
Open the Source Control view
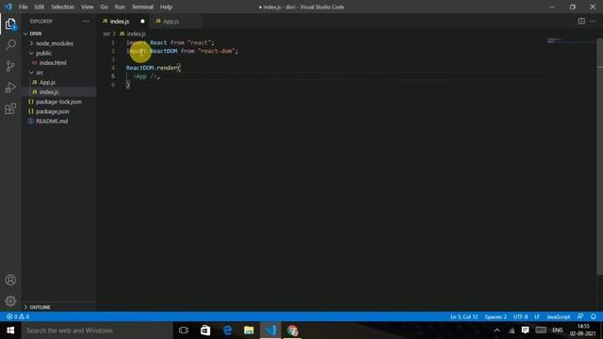pos(10,66)
